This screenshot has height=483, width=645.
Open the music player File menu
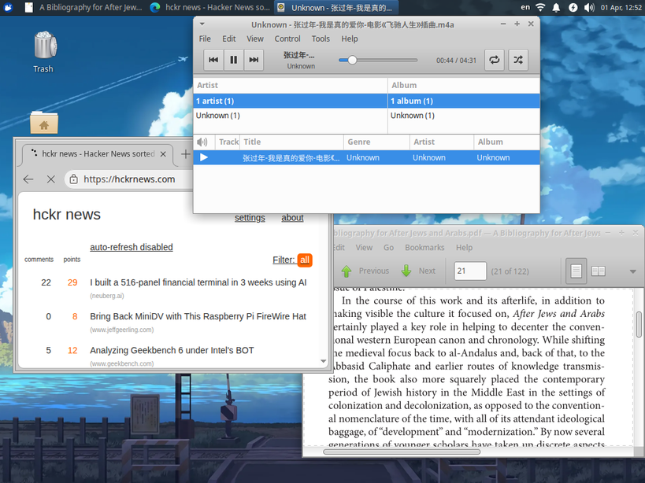point(205,39)
